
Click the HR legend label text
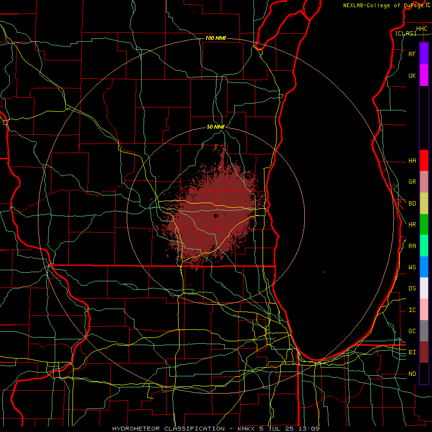pos(412,225)
